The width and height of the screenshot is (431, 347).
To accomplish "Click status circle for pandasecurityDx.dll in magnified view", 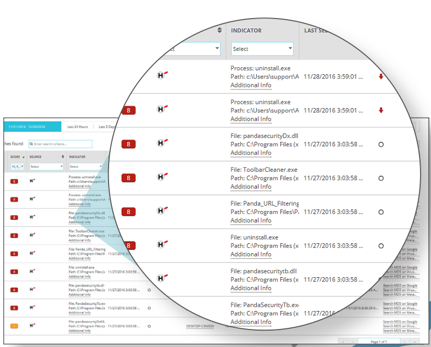I will (381, 145).
